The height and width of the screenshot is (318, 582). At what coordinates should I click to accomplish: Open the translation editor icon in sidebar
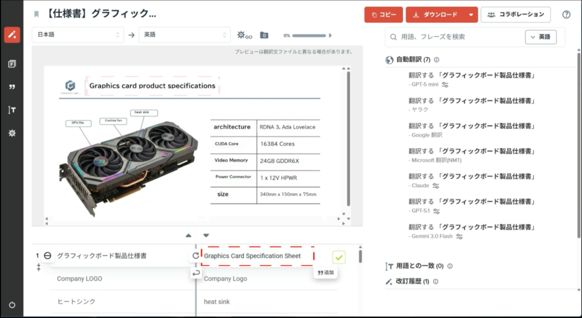click(12, 35)
